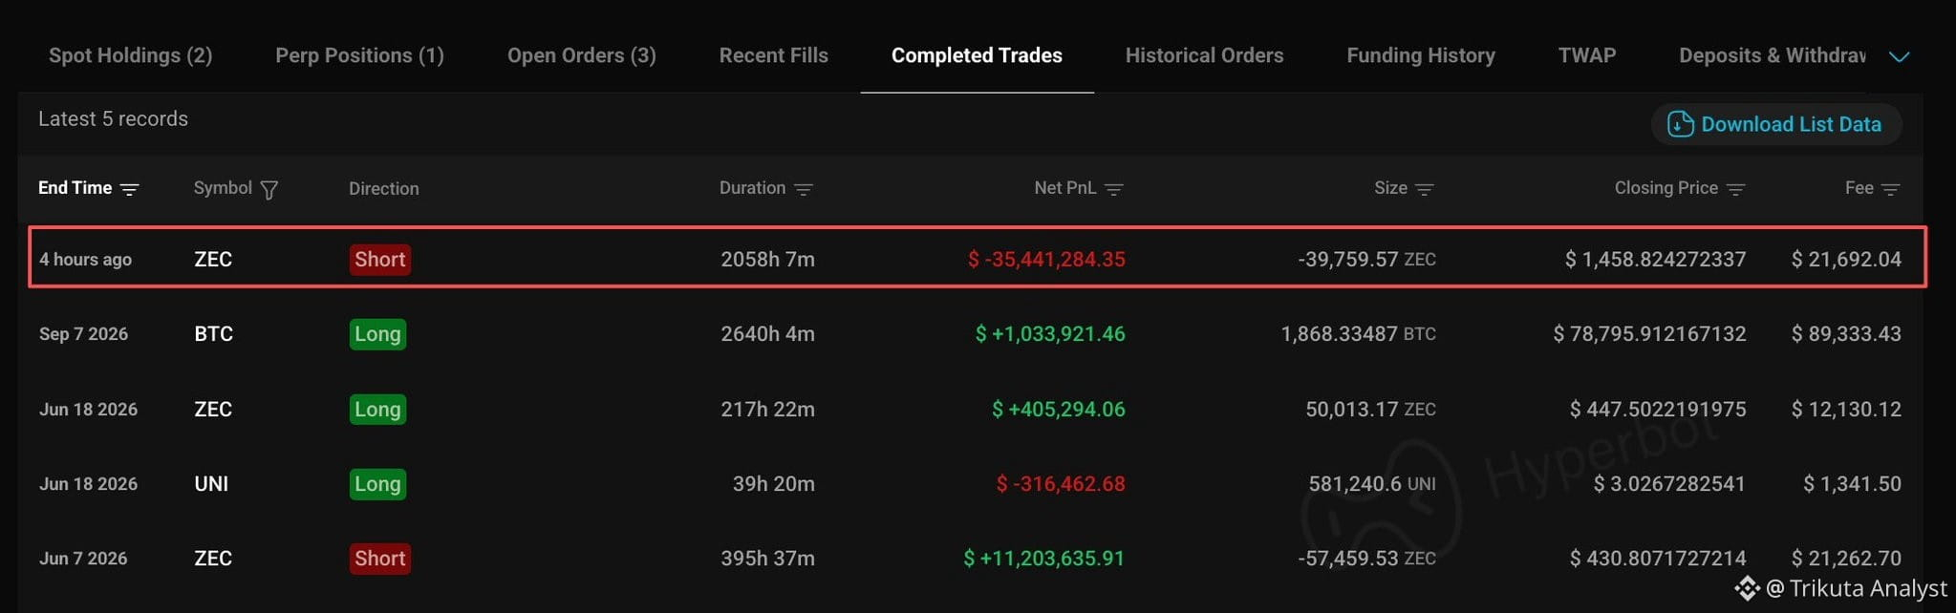The width and height of the screenshot is (1956, 613).
Task: Expand the tabs overflow chevron
Action: [1900, 56]
